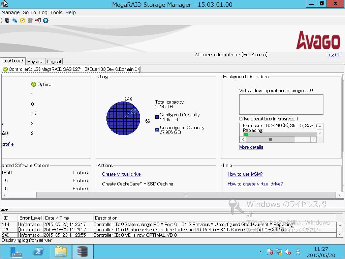Screen dimensions: 345x259
Task: Open the Tools menu
Action: click(56, 12)
